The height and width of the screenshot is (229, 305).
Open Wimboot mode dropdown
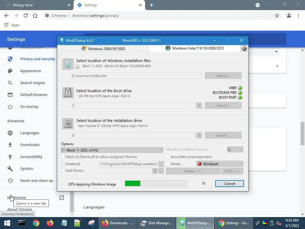click(220, 164)
